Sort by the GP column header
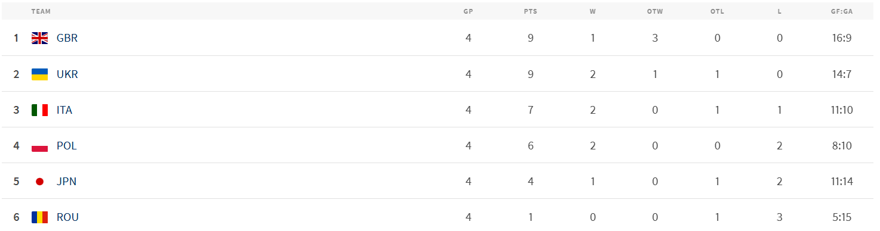Viewport: 880px width, 231px height. (468, 11)
